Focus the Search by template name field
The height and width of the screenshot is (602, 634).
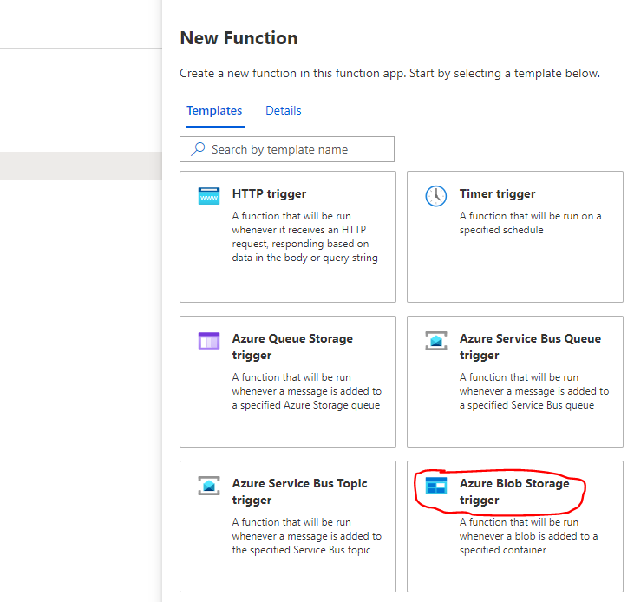[x=287, y=149]
